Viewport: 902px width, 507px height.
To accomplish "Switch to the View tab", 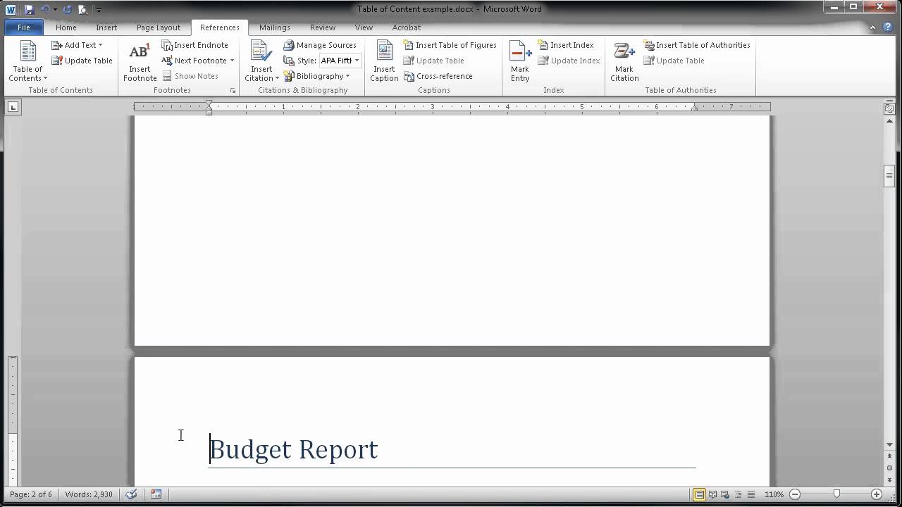I will [364, 27].
